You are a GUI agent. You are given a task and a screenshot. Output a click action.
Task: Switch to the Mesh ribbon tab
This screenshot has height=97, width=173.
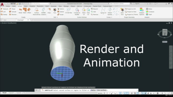click(x=26, y=6)
